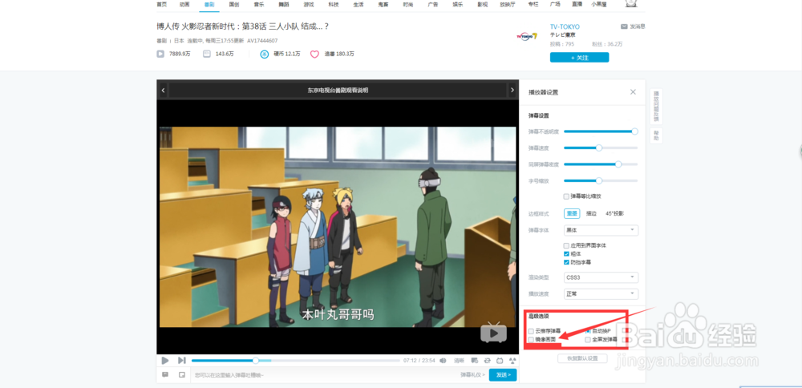This screenshot has height=388, width=802.
Task: Mute the volume speaker icon
Action: coord(443,361)
